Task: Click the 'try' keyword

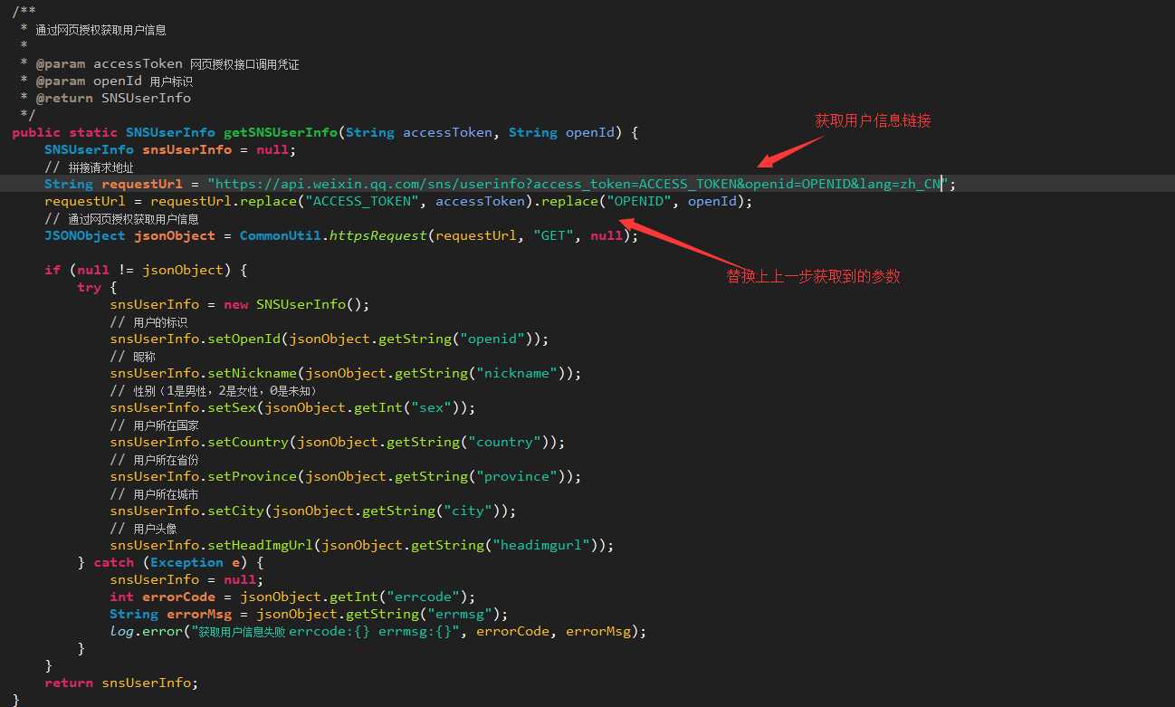Action: (89, 287)
